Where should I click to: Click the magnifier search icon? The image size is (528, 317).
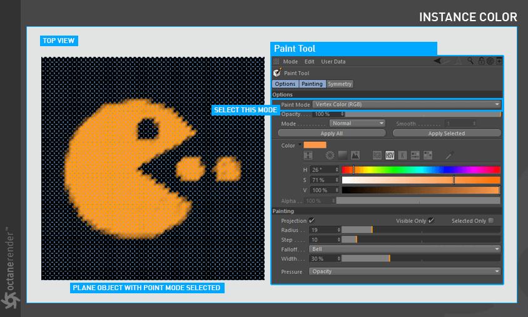[x=470, y=61]
